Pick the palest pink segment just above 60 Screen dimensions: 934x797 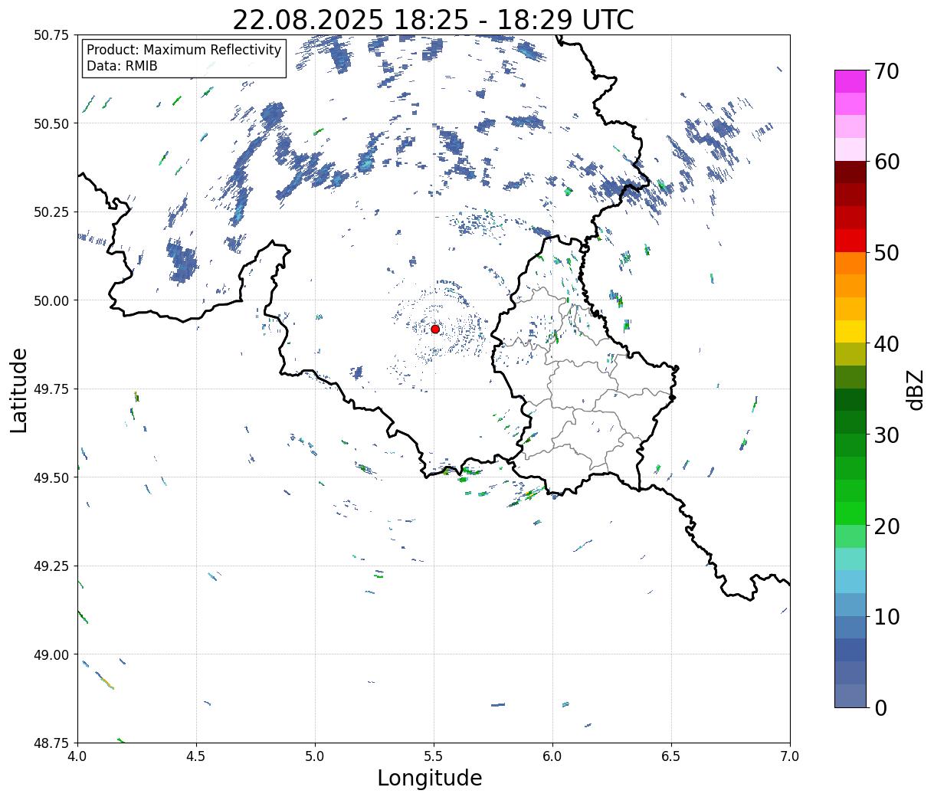pos(850,149)
